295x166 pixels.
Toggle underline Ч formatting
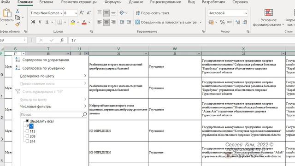tap(47, 22)
